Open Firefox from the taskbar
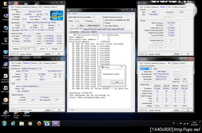202x133 pixels. [39, 124]
